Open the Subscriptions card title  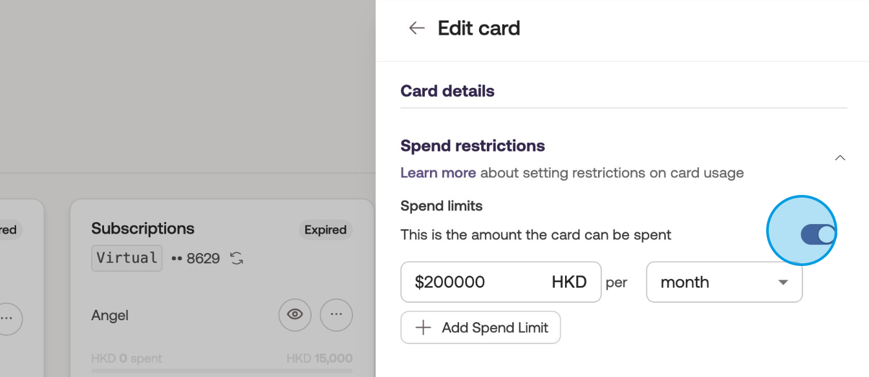pyautogui.click(x=142, y=229)
